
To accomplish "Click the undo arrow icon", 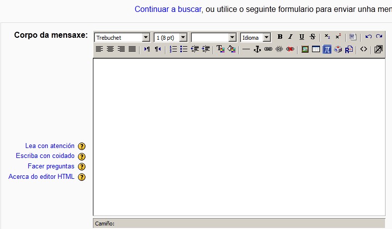I will pyautogui.click(x=368, y=37).
